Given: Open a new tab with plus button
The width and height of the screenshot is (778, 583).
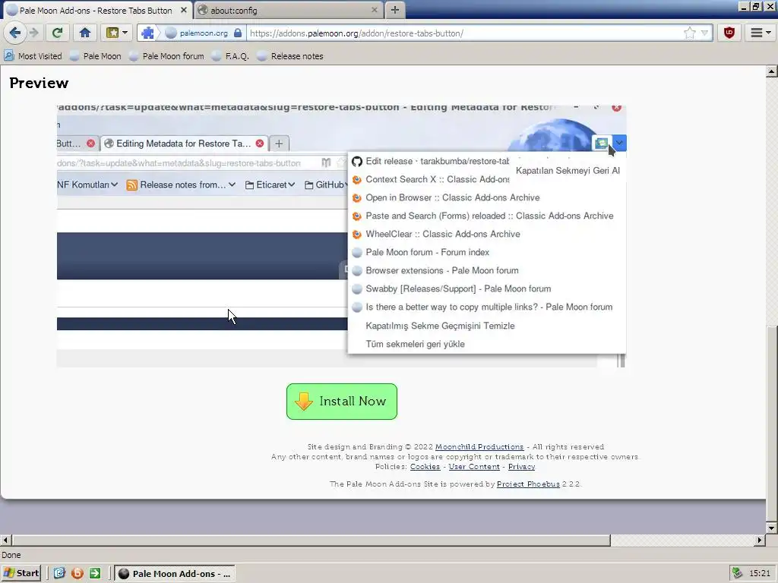Looking at the screenshot, I should pos(395,10).
